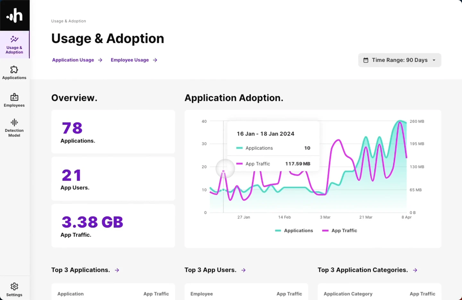462x300 pixels.
Task: Click arrow beside Top 3 App Users
Action: 244,270
